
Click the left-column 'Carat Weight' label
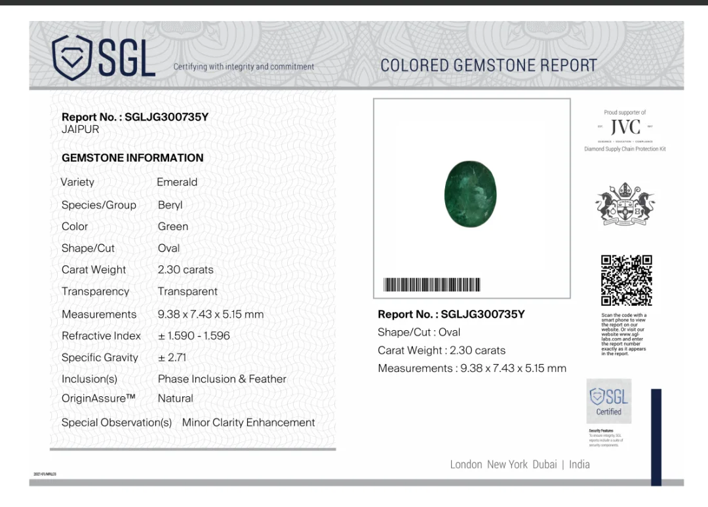94,270
